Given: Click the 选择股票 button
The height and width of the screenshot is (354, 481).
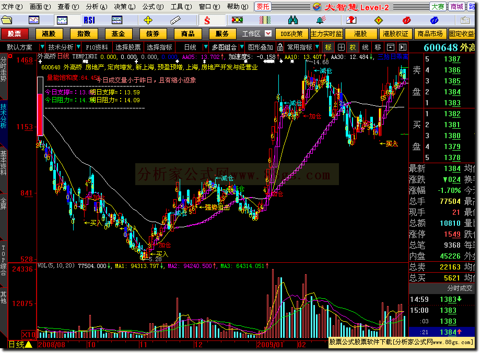Looking at the screenshot, I should (128, 47).
